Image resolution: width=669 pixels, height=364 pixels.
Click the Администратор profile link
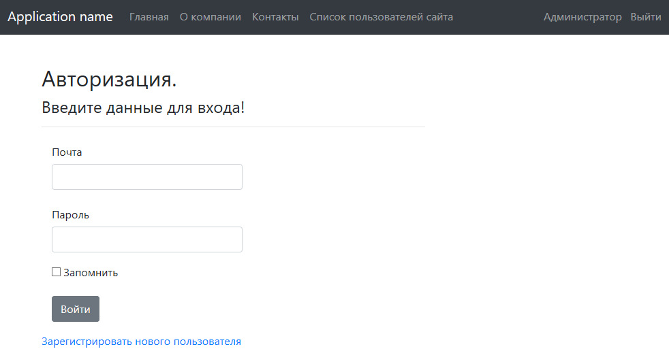(582, 17)
